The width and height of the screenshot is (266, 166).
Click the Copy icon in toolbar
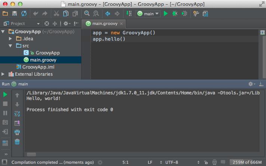65,13
